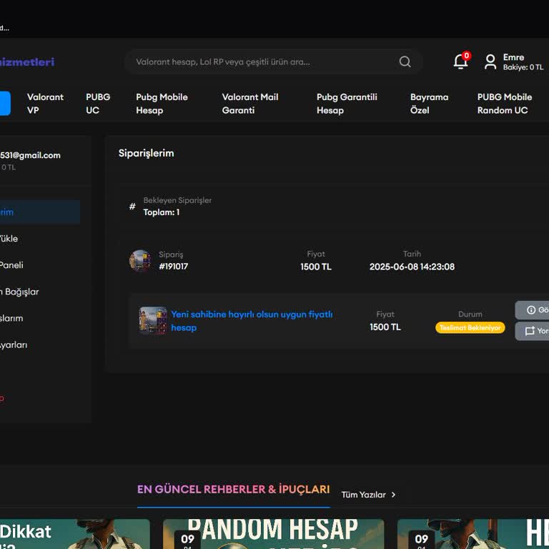The height and width of the screenshot is (549, 549).
Task: Select Pubg Mobile Hesap category
Action: (162, 104)
